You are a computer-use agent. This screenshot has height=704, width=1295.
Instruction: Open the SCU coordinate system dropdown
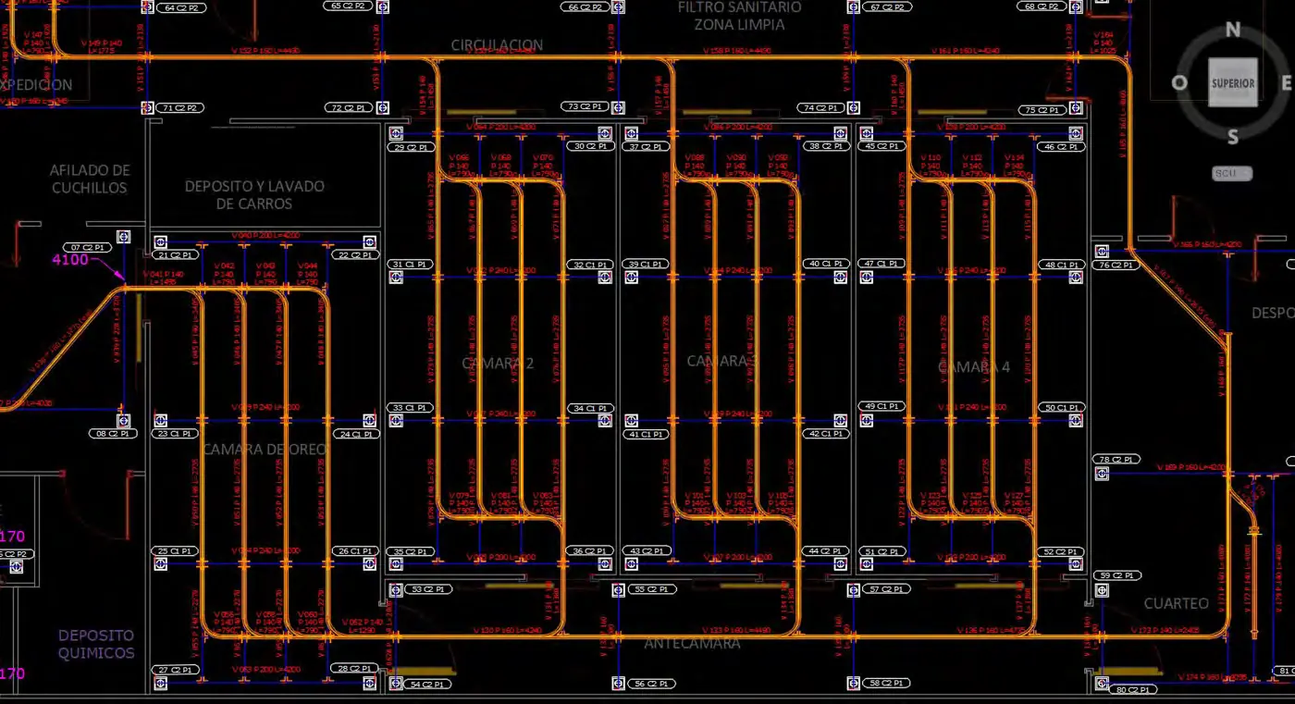pos(1232,173)
